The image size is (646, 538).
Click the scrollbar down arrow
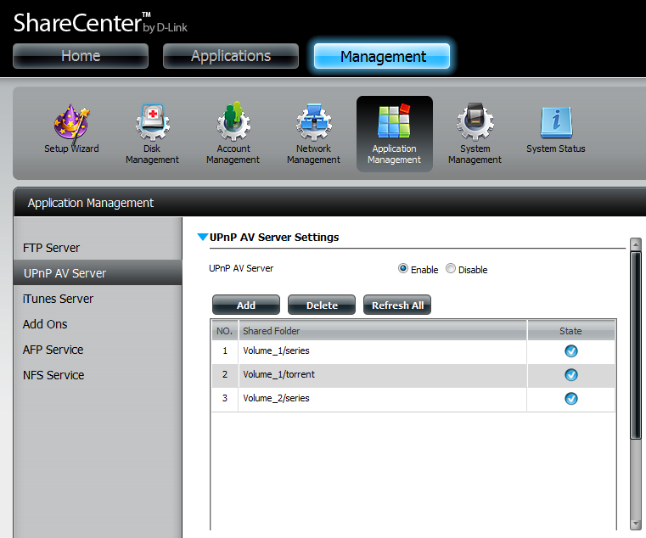coord(636,524)
